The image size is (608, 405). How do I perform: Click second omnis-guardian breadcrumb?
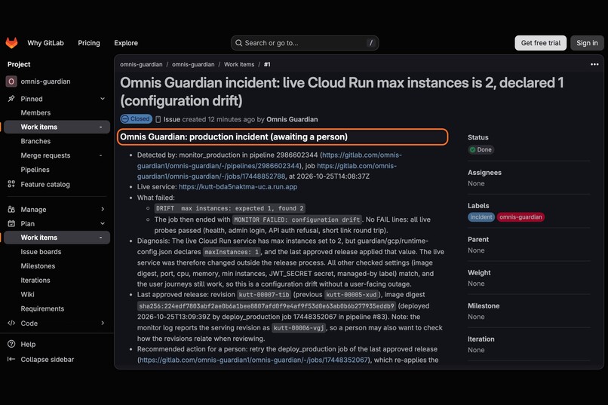click(193, 64)
